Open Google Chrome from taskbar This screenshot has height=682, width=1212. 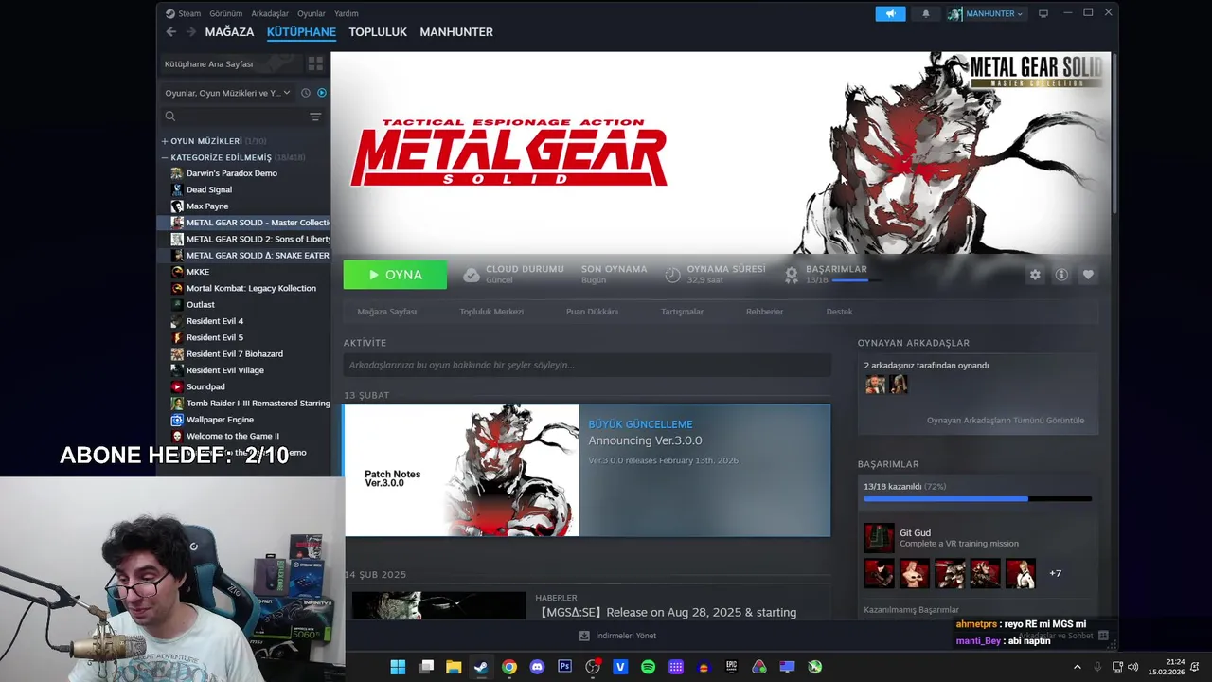(509, 667)
